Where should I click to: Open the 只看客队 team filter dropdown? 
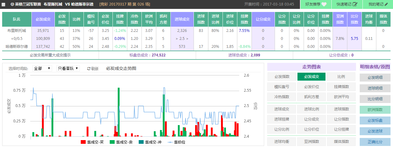pos(68,68)
